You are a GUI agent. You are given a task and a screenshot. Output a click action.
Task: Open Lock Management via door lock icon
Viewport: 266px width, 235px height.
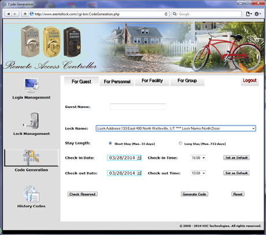pos(31,121)
